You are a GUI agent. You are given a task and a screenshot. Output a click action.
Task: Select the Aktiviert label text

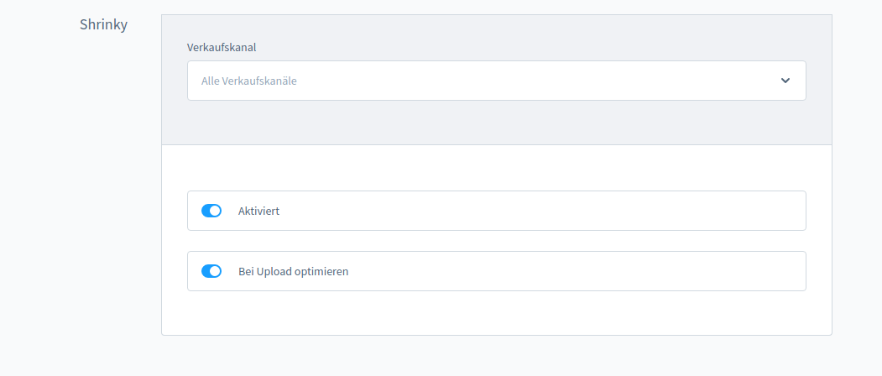point(258,211)
